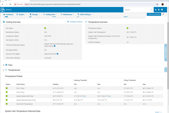The height and width of the screenshot is (113, 169).
Task: Open the Help & Feedback side tab
Action: [166, 52]
